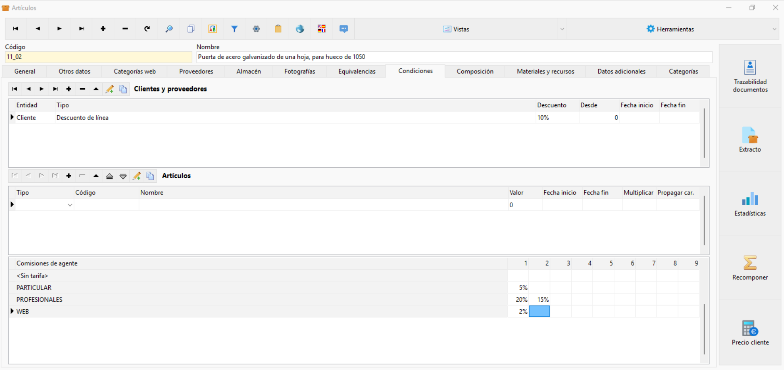Image resolution: width=784 pixels, height=370 pixels.
Task: Click the search magnifier icon in top toolbar
Action: point(169,29)
